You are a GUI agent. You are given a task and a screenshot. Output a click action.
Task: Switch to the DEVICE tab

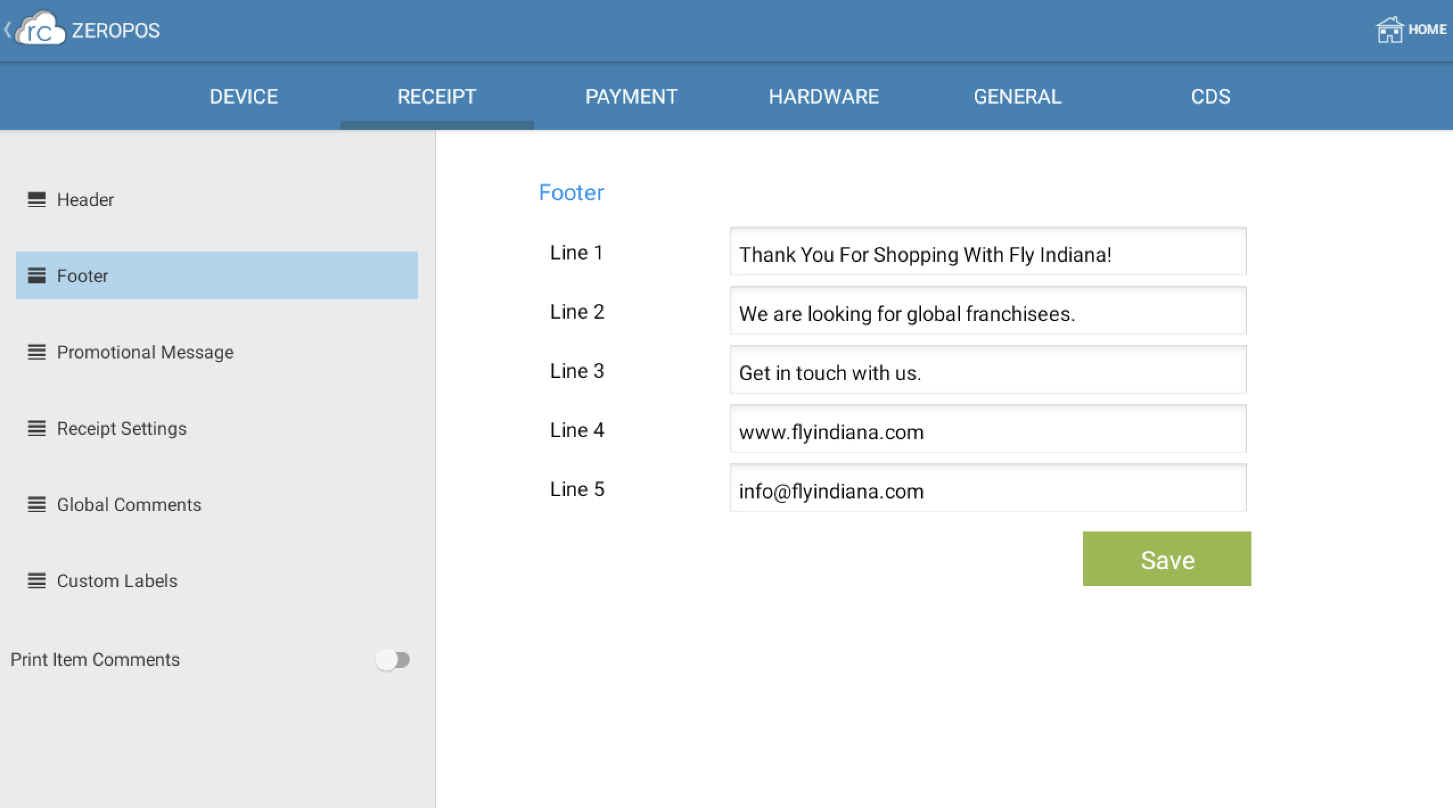244,97
